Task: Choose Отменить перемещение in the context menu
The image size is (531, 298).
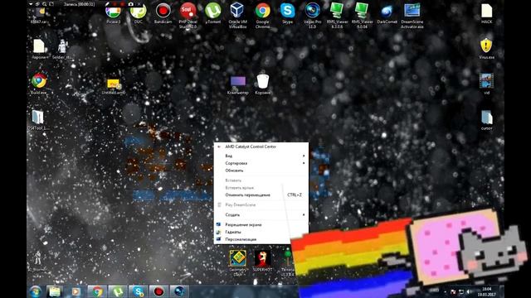Action: point(261,195)
